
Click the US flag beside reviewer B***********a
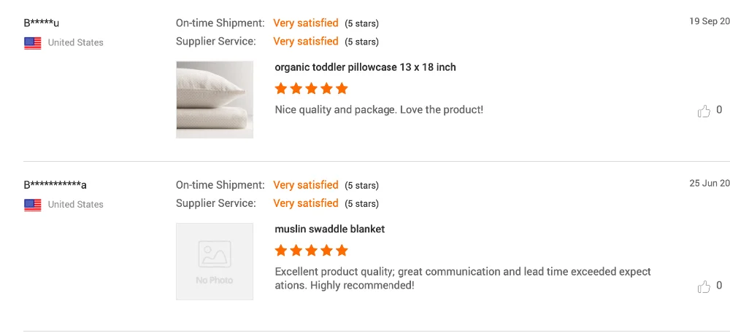click(33, 205)
